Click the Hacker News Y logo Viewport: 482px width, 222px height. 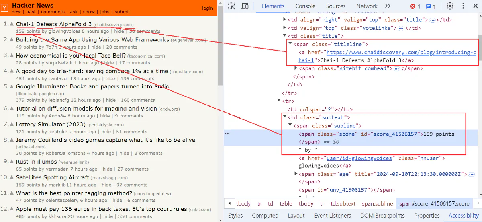coord(5,8)
